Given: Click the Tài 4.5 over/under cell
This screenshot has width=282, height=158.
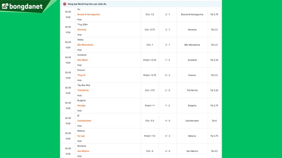Looking at the screenshot, I should [214, 151].
